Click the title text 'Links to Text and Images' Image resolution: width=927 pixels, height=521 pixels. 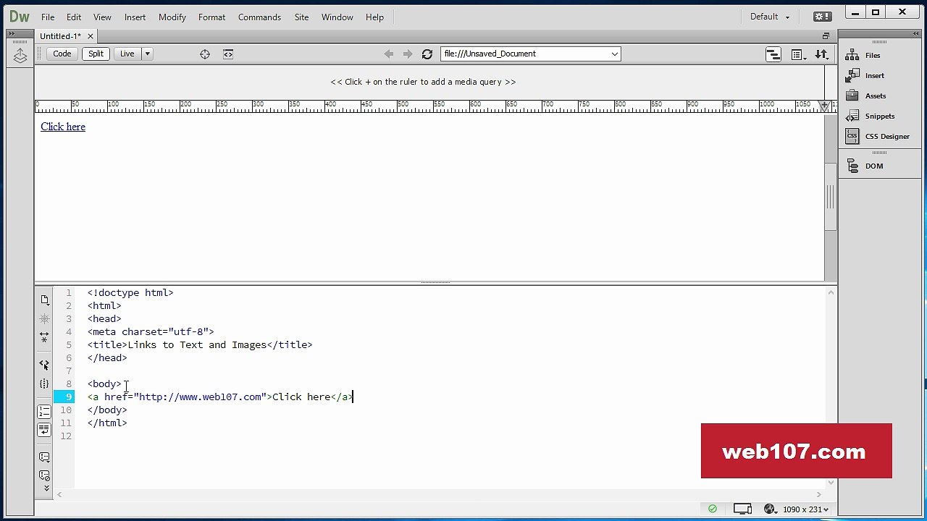point(197,344)
